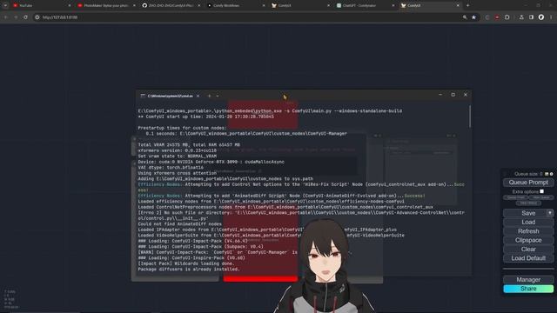557x313 pixels.
Task: Open the tab search dropdown in browser
Action: (x=5, y=6)
